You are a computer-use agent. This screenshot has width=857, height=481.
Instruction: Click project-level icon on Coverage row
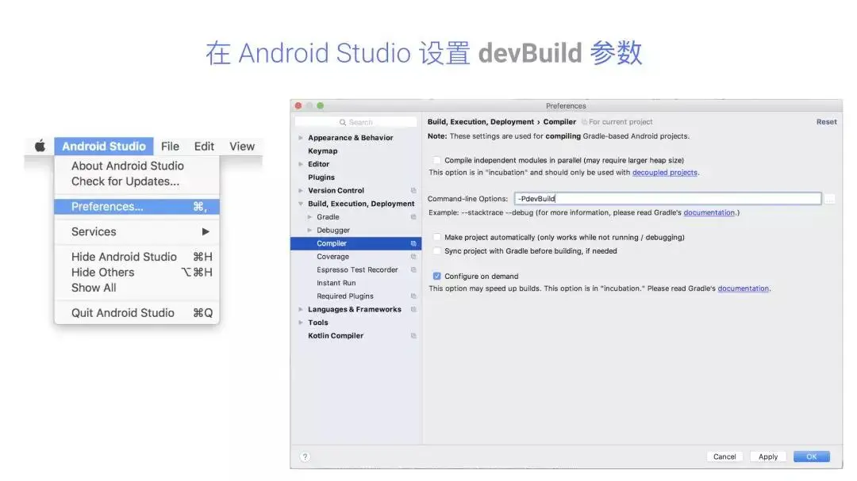(413, 257)
